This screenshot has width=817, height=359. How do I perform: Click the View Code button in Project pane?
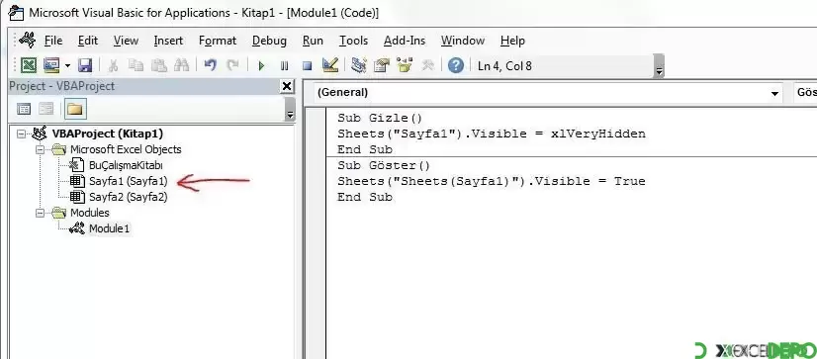[24, 109]
